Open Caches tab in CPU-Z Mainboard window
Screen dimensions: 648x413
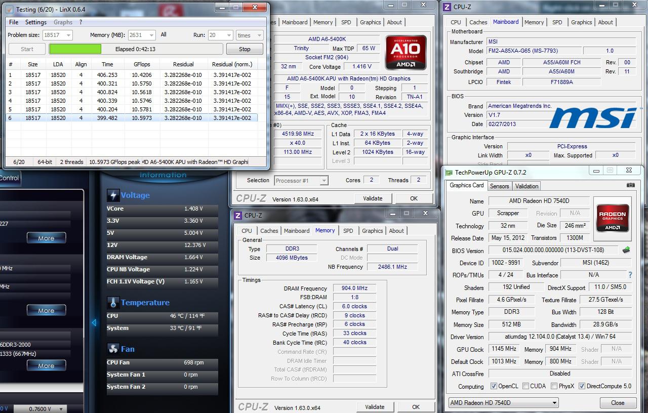pyautogui.click(x=478, y=22)
